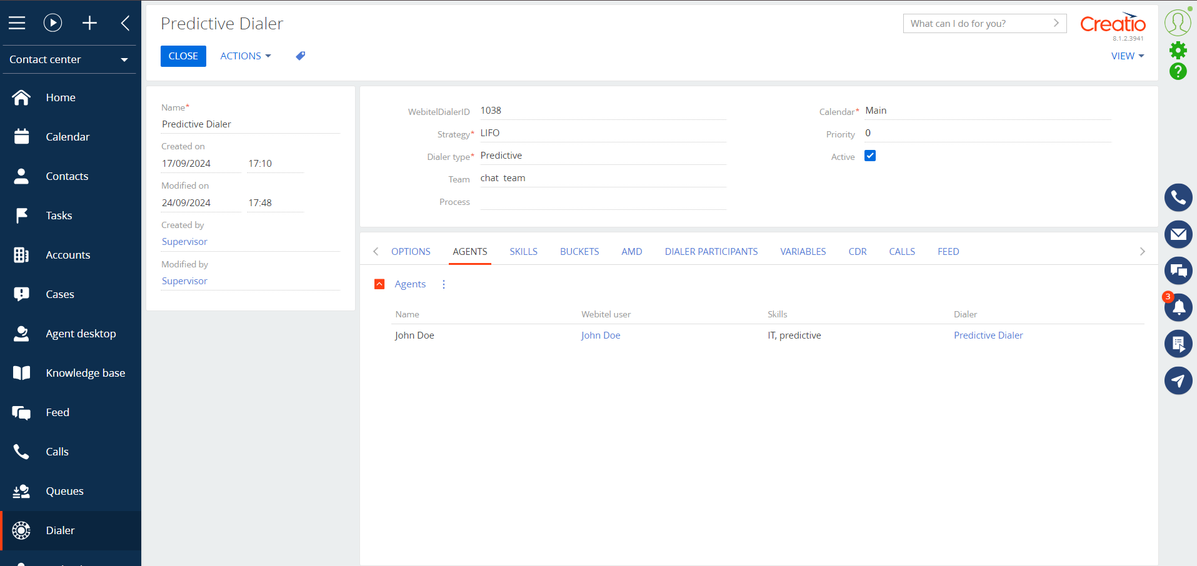
Task: Open the Knowledge base book icon
Action: tap(21, 373)
